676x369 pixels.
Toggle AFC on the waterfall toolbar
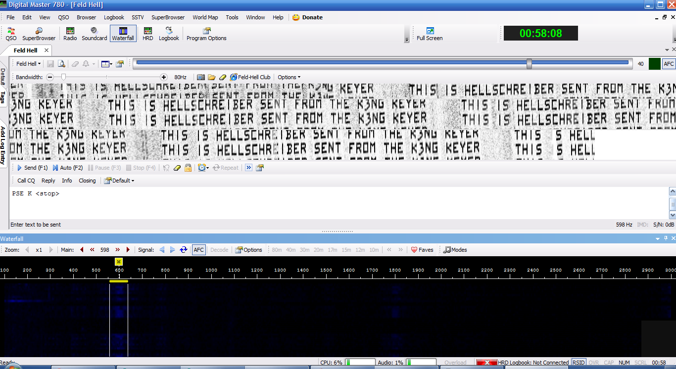coord(198,250)
